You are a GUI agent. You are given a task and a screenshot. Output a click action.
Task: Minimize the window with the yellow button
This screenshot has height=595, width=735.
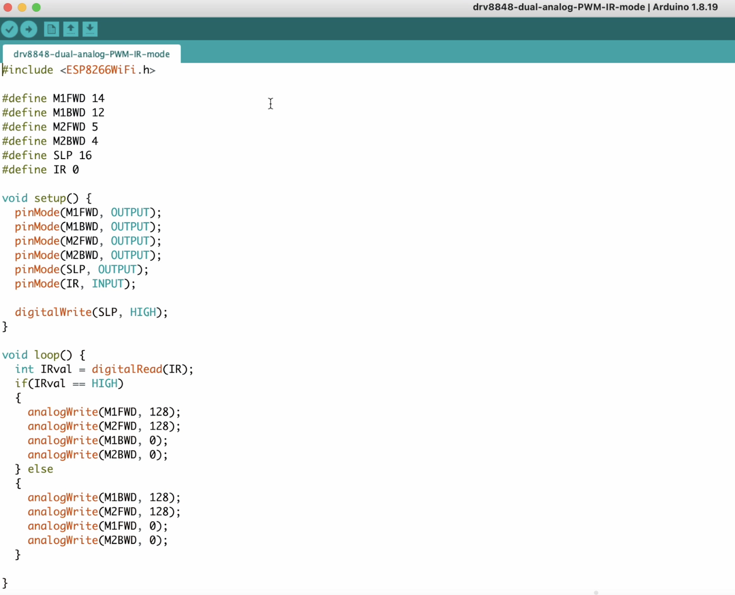coord(22,8)
